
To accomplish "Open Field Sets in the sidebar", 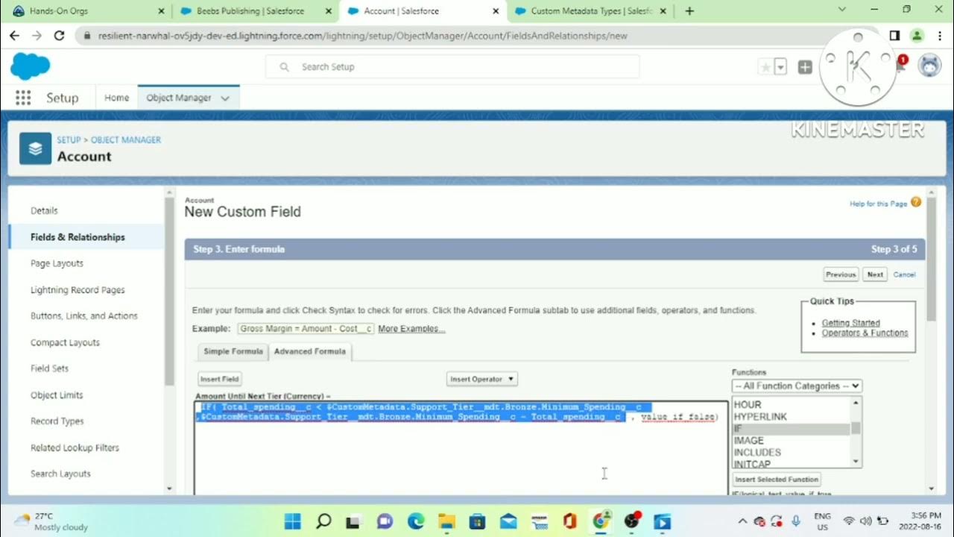I will [x=50, y=368].
